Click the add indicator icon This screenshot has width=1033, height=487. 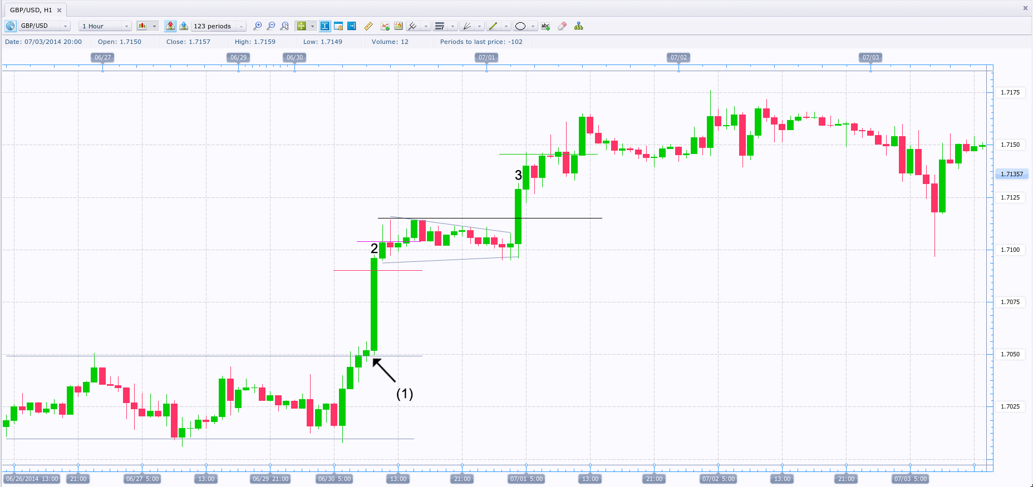[x=385, y=26]
